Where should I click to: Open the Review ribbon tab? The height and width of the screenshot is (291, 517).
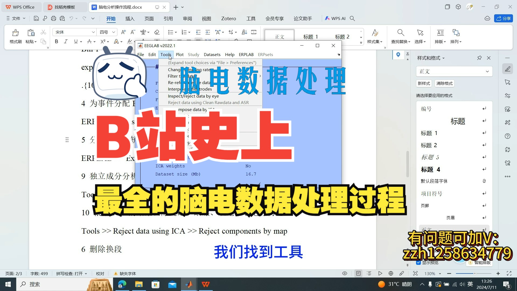(187, 19)
